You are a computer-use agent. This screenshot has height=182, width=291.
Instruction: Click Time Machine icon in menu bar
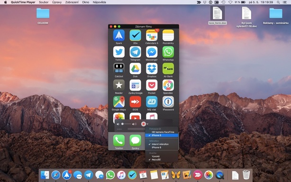(x=223, y=2)
